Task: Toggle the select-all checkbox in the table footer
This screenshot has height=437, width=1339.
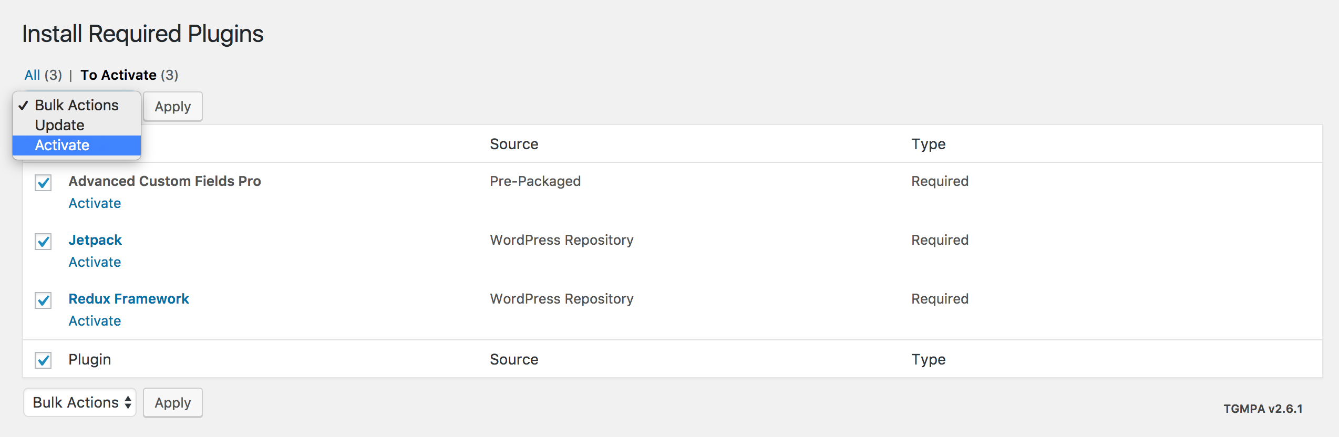Action: (x=43, y=360)
